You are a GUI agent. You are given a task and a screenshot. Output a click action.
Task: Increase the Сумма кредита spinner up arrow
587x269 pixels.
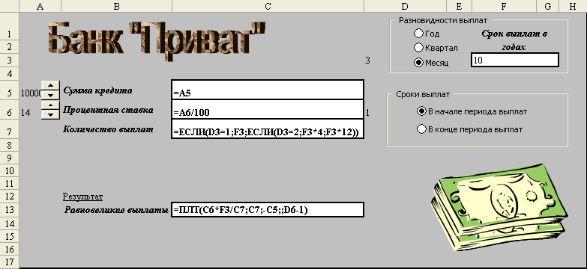pos(50,85)
